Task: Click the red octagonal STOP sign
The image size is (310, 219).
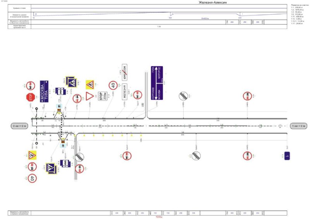Action: pyautogui.click(x=31, y=98)
